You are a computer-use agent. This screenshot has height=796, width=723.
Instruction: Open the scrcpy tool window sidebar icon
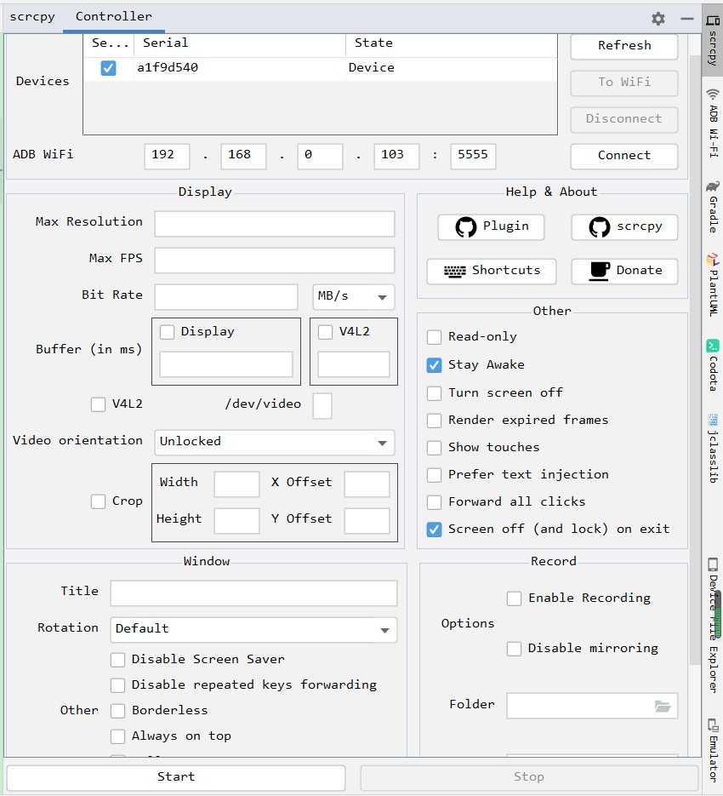click(713, 41)
